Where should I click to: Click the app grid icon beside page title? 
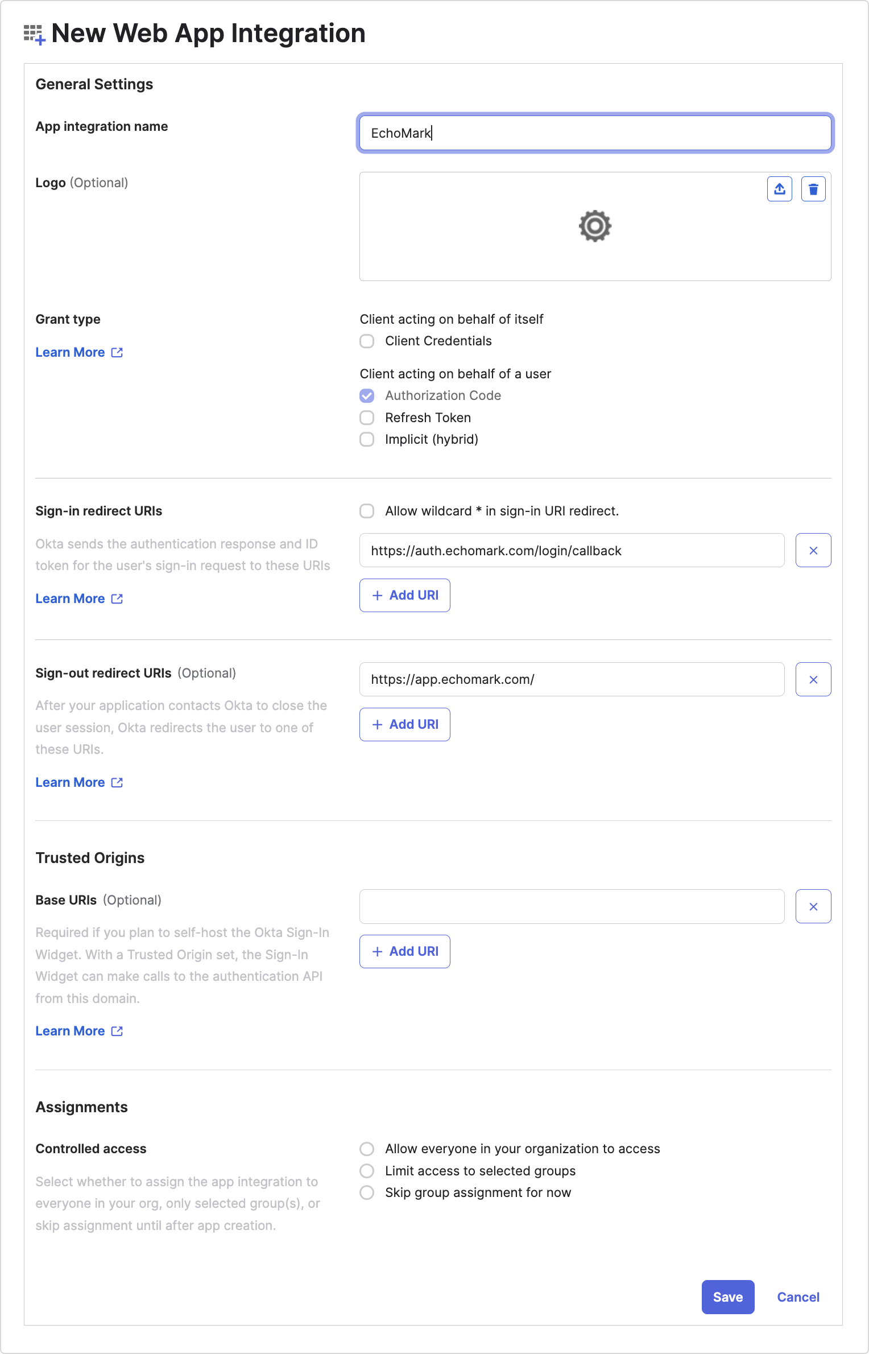click(x=34, y=35)
